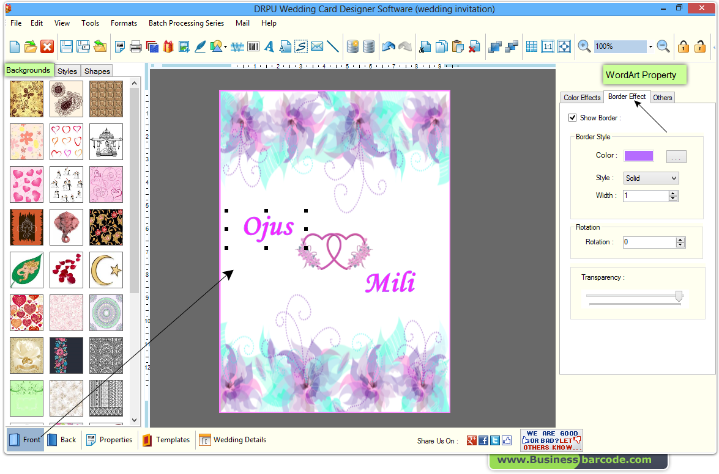Click the unlock padlock icon
This screenshot has height=474, width=719.
[701, 46]
